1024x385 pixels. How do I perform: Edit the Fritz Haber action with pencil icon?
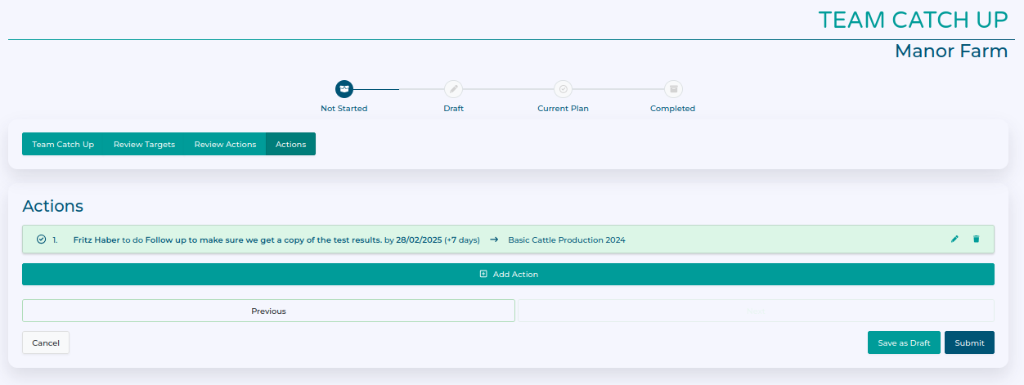tap(954, 240)
